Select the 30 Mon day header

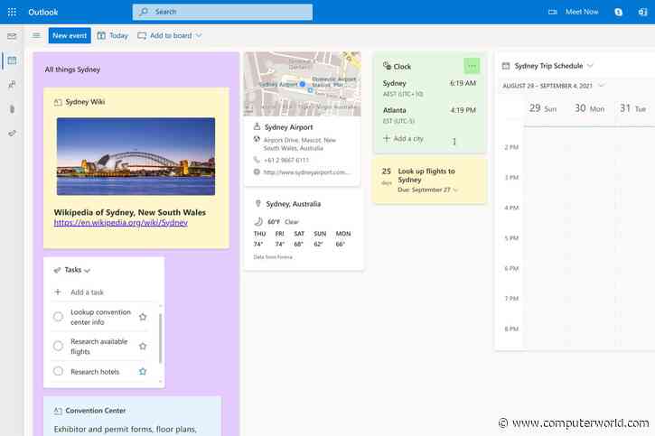pyautogui.click(x=589, y=108)
